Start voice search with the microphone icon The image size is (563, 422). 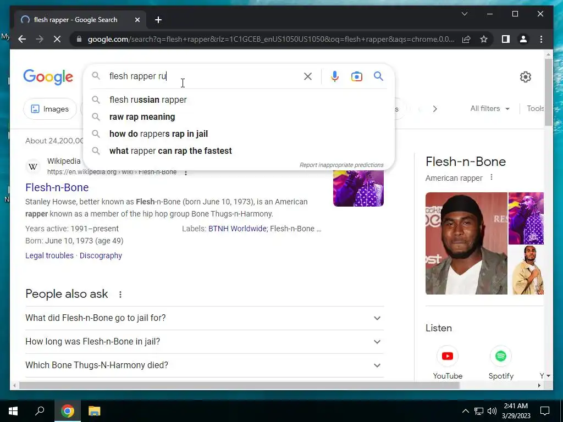click(335, 76)
